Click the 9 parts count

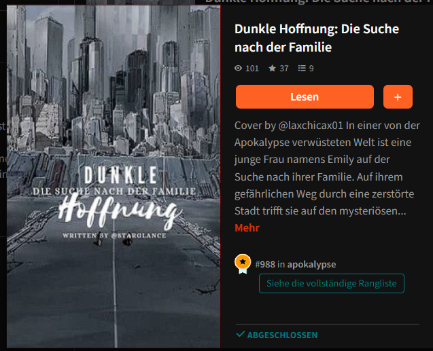coord(311,69)
